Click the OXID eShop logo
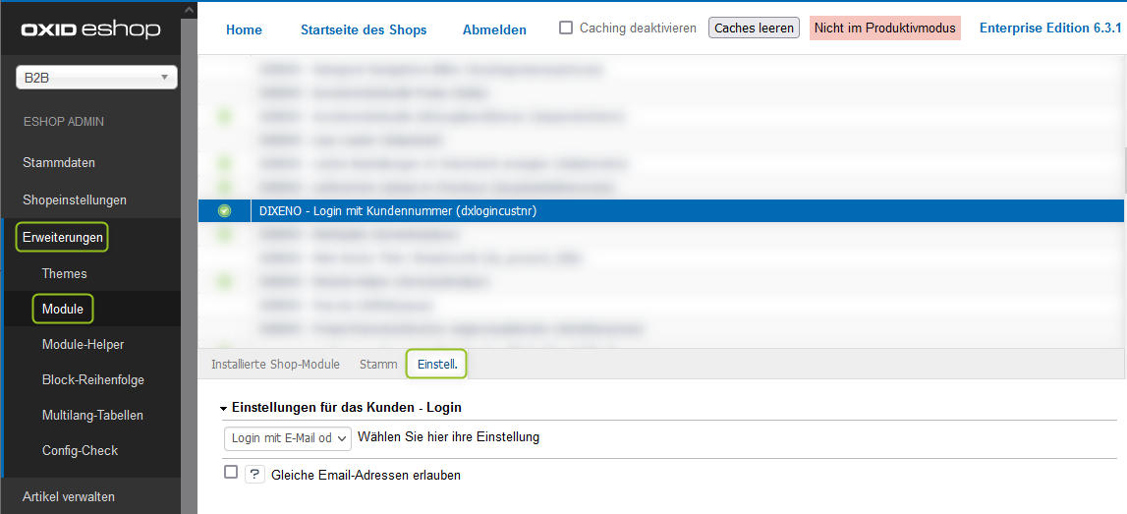The height and width of the screenshot is (514, 1127). (90, 29)
